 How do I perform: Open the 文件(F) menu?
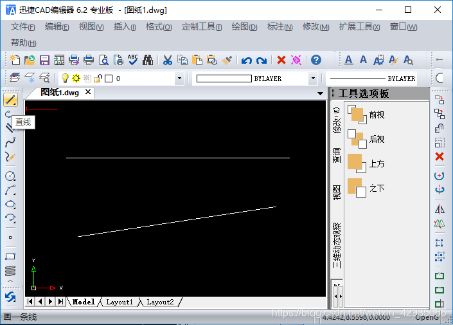click(23, 27)
